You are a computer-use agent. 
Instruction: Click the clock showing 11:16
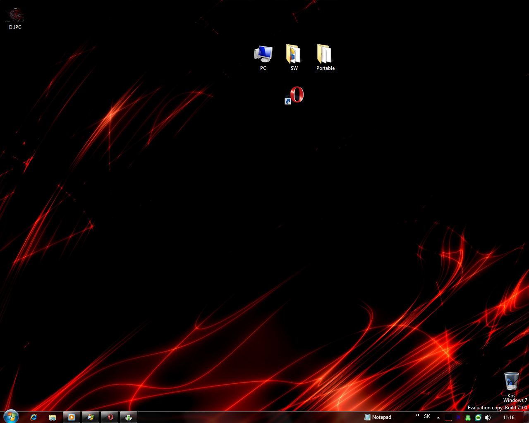[x=509, y=418]
